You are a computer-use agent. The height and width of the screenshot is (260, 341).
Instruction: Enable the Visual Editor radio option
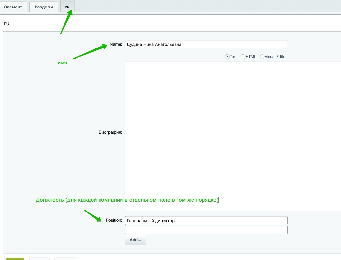262,57
